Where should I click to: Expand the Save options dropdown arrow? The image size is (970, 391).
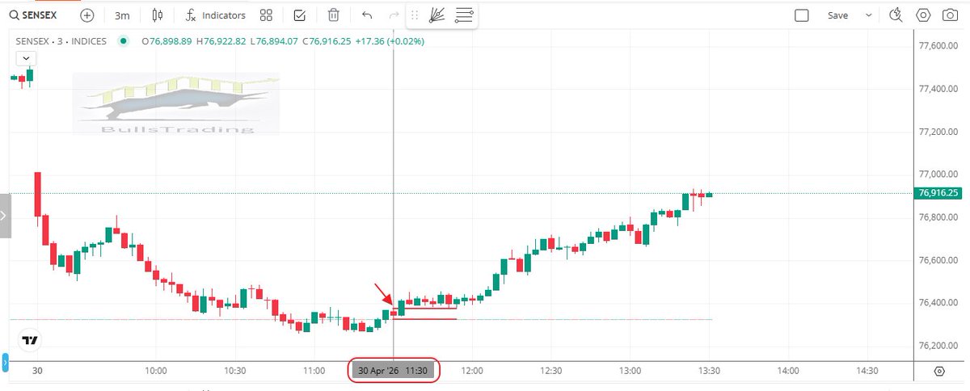tap(869, 15)
